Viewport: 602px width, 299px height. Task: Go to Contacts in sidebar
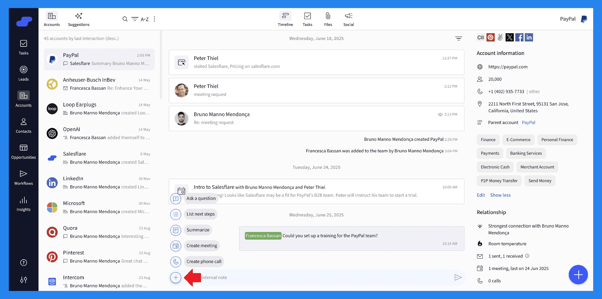point(24,126)
